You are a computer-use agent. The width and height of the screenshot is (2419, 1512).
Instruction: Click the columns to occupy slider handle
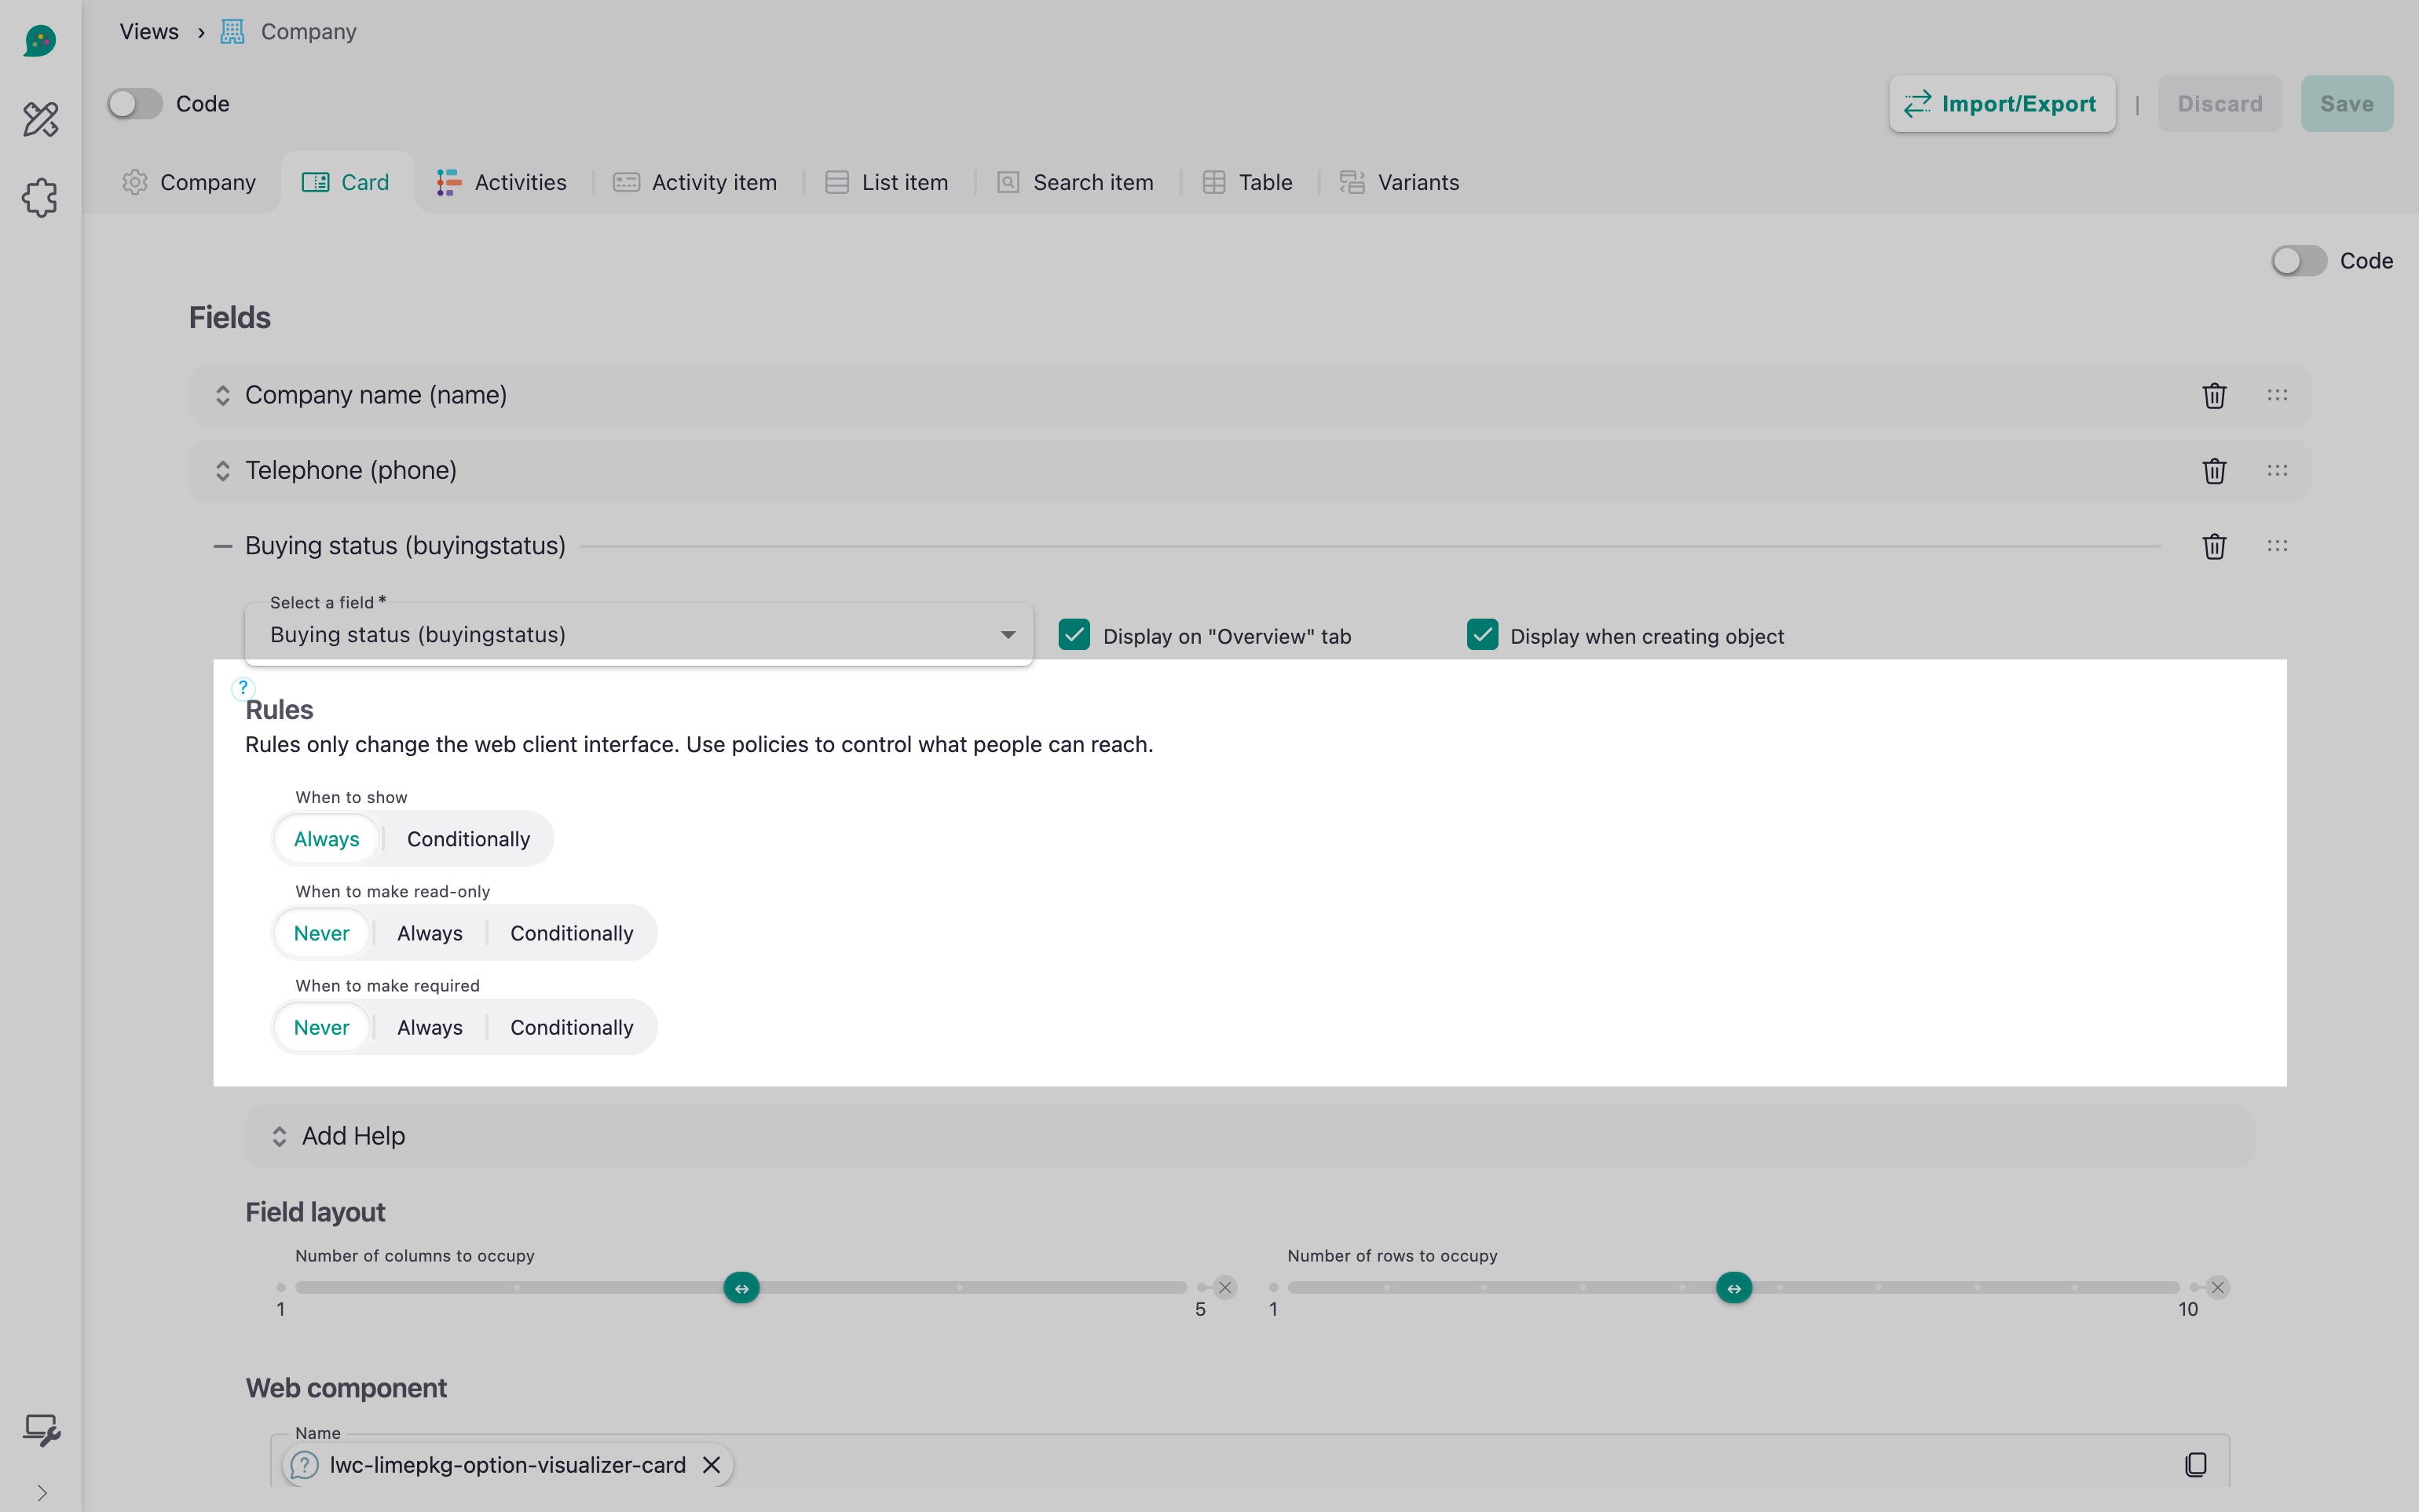coord(741,1287)
